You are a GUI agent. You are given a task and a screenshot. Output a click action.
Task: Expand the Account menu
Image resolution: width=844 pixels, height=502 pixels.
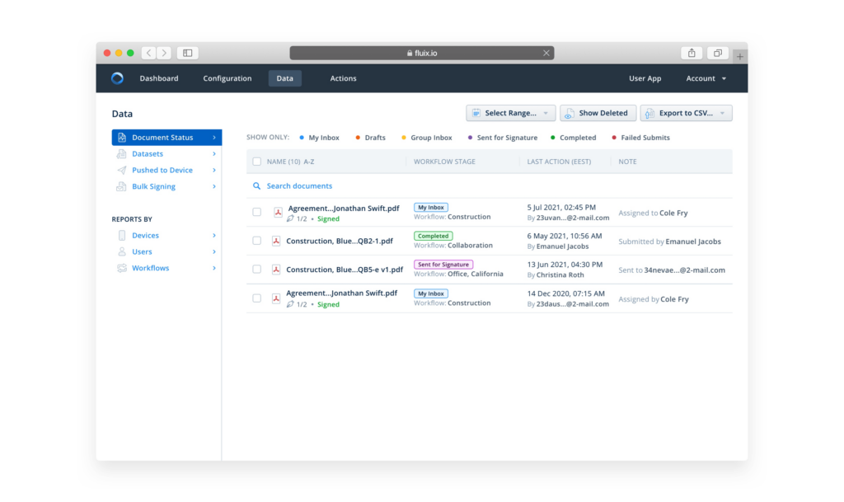click(705, 78)
